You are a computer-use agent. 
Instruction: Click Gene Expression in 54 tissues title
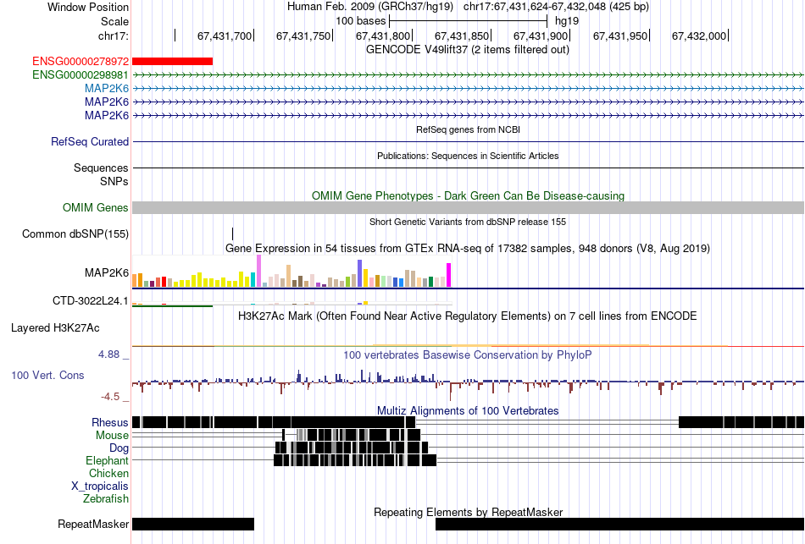click(x=468, y=249)
